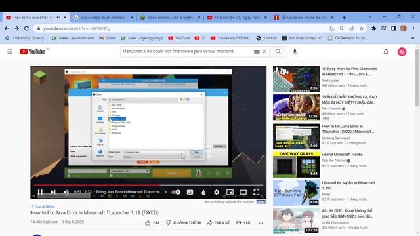The image size is (420, 236).
Task: Open the YouTube bookmark
Action: pyautogui.click(x=179, y=38)
